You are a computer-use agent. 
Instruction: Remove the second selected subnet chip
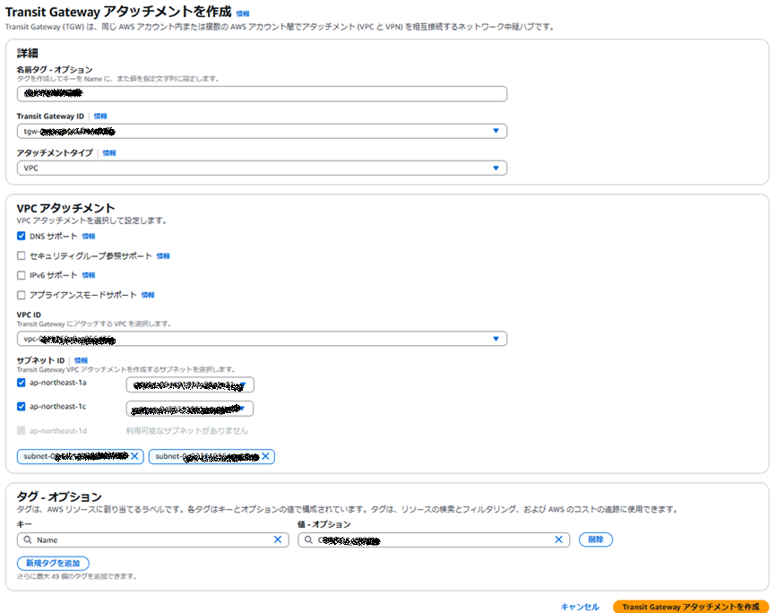[x=266, y=456]
